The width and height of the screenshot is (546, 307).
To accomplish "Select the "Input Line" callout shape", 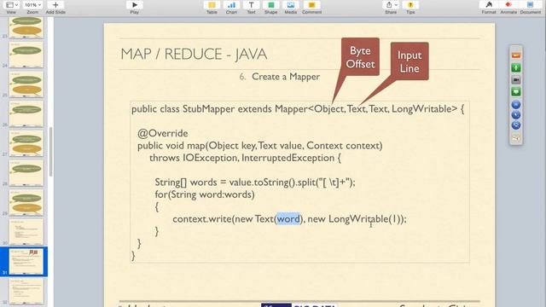I will (x=409, y=61).
